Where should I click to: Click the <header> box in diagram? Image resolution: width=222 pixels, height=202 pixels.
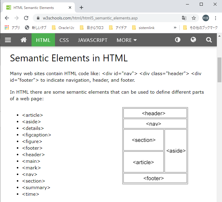[155, 113]
